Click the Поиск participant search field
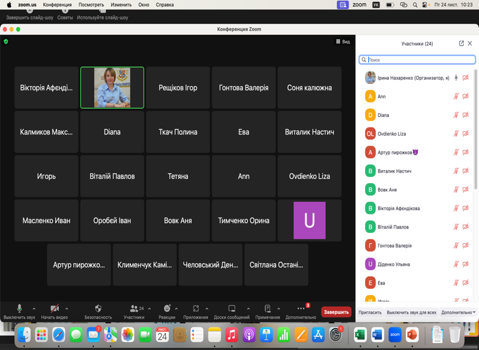The image size is (479, 350). tap(420, 60)
